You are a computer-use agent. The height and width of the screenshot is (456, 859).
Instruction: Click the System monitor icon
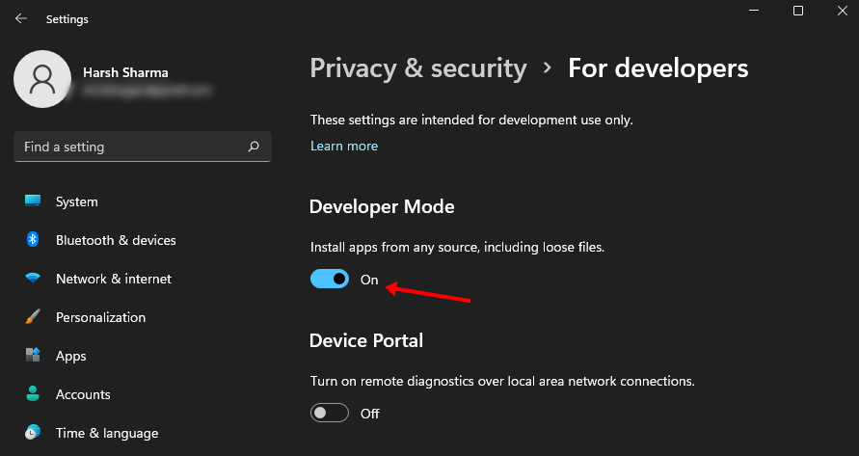tap(33, 201)
